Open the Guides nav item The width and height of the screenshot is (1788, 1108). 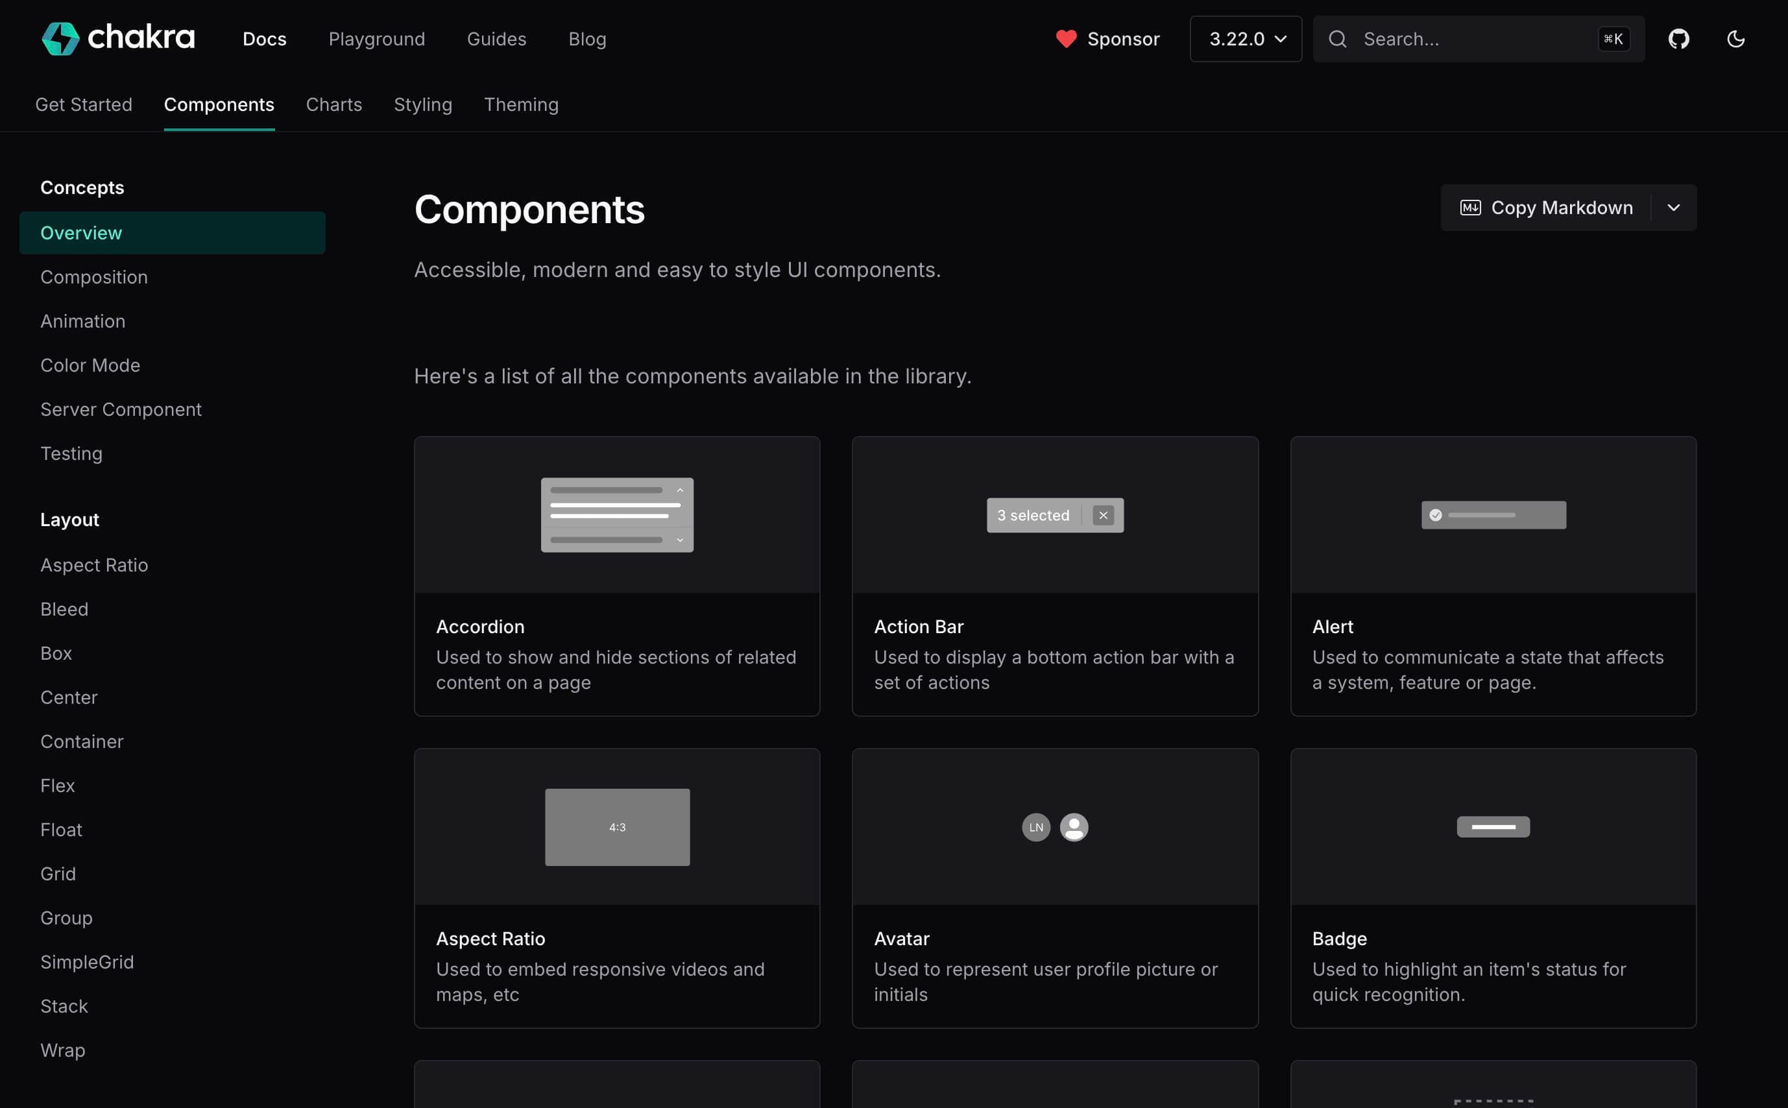pos(496,39)
